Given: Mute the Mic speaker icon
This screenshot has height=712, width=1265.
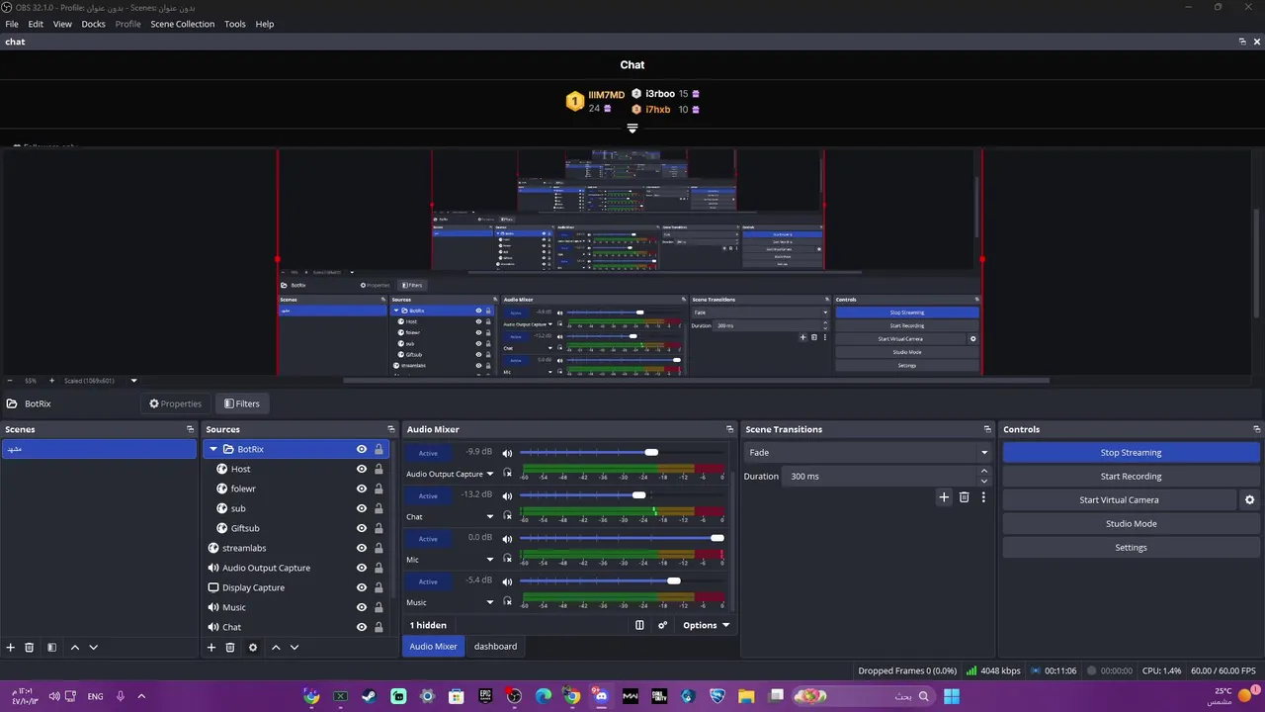Looking at the screenshot, I should tap(507, 538).
